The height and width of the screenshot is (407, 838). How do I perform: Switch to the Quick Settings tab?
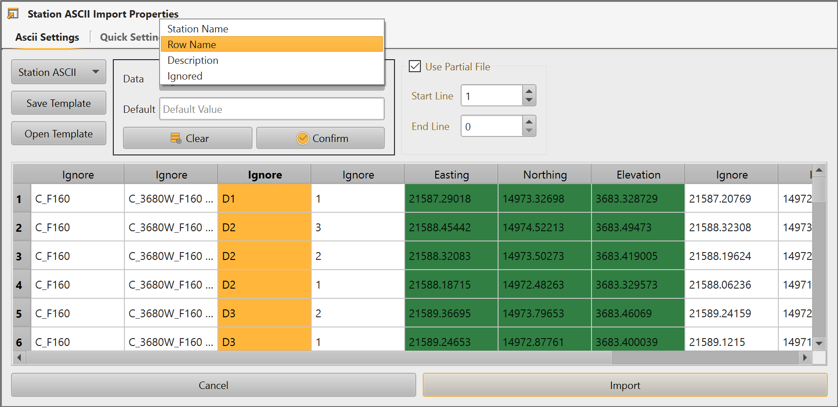(x=129, y=37)
